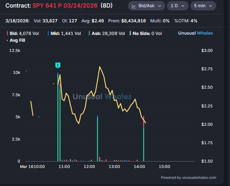
Task: Select the Avg: $2.49 value
Action: (x=93, y=21)
